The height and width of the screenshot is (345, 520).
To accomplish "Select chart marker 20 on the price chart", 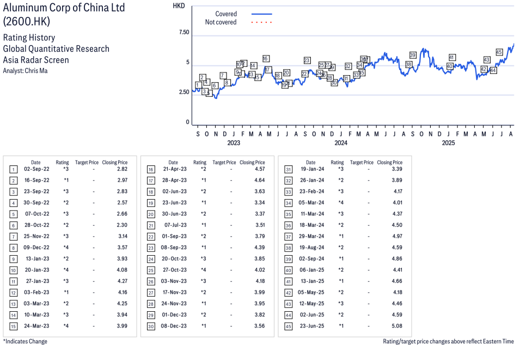I will click(286, 72).
